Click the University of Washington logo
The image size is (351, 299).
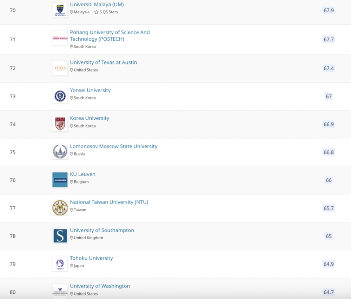[60, 292]
